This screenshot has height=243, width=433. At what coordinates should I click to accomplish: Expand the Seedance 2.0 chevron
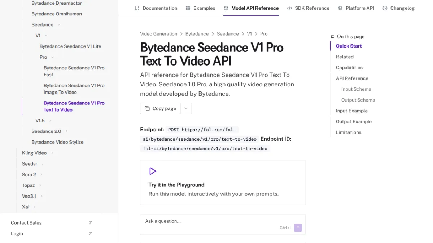[x=66, y=131]
